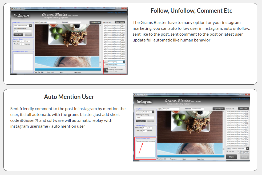This screenshot has width=262, height=175.
Task: Tick the Like checkbox in the Follow/Unfollow screenshot
Action: tap(104, 65)
